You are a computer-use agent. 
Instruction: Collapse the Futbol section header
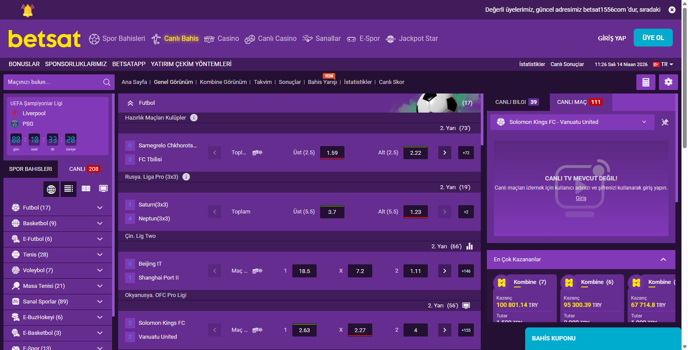click(x=299, y=103)
